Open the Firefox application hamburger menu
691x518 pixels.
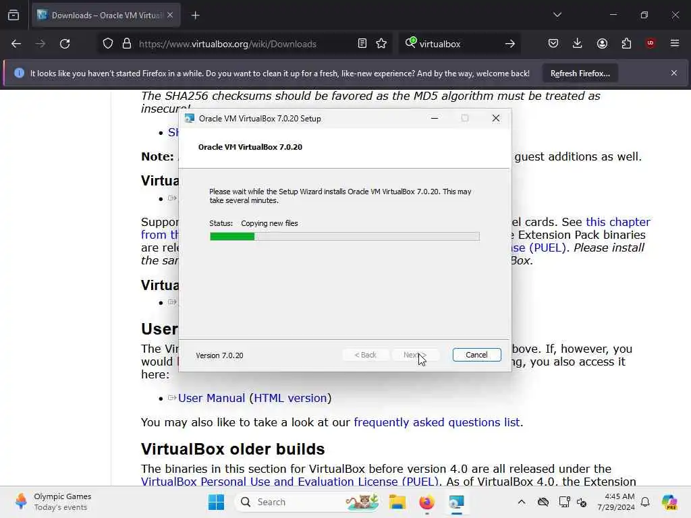coord(675,43)
